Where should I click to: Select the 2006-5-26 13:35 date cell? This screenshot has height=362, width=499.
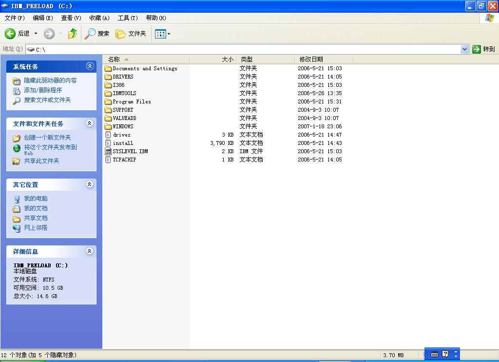pyautogui.click(x=320, y=93)
